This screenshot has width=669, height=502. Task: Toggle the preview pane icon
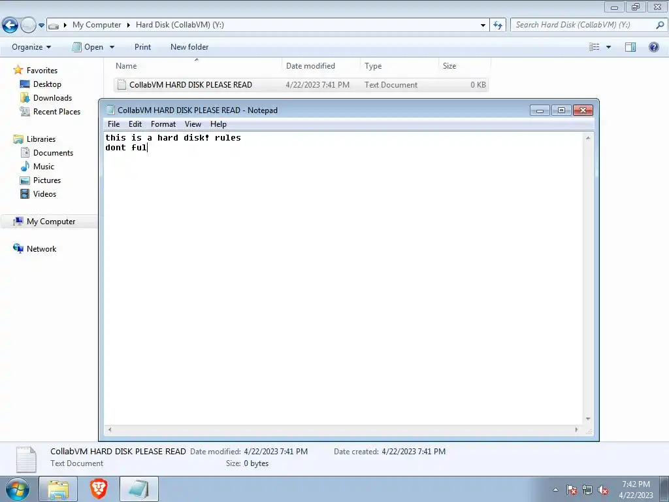point(630,47)
